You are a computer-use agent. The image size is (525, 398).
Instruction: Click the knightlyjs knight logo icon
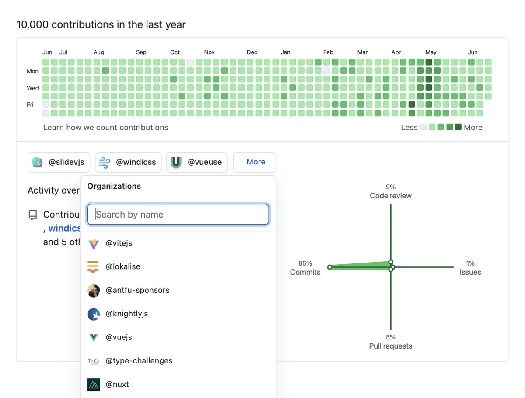tap(94, 314)
